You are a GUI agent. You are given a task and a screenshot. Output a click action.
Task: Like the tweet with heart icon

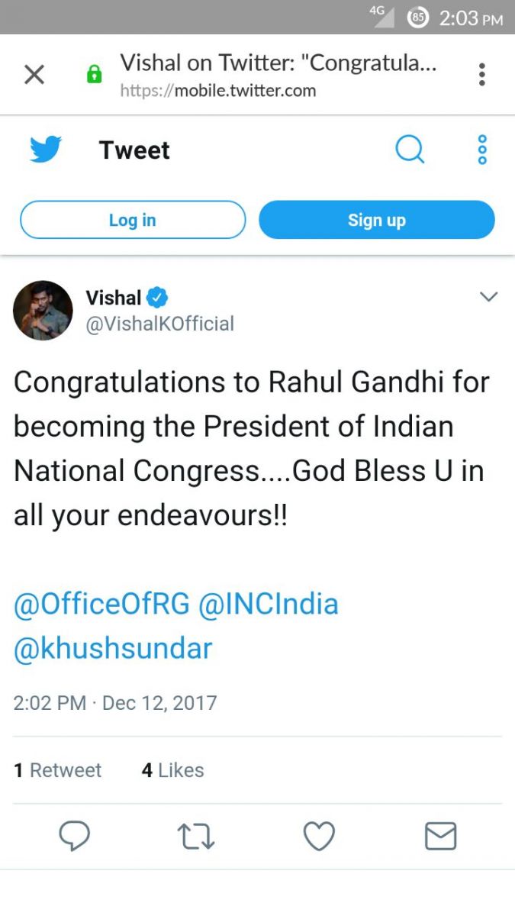pyautogui.click(x=319, y=836)
